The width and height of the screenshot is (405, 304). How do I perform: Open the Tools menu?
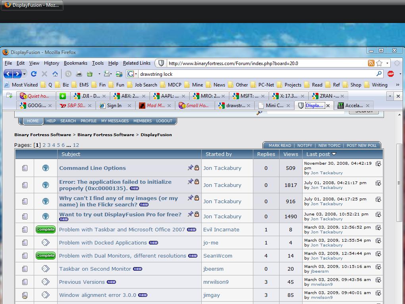[x=98, y=63]
